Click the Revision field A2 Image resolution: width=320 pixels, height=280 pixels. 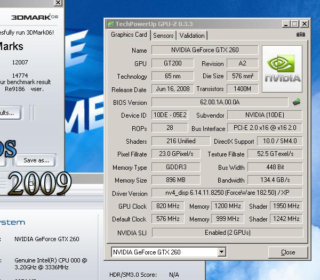[242, 63]
